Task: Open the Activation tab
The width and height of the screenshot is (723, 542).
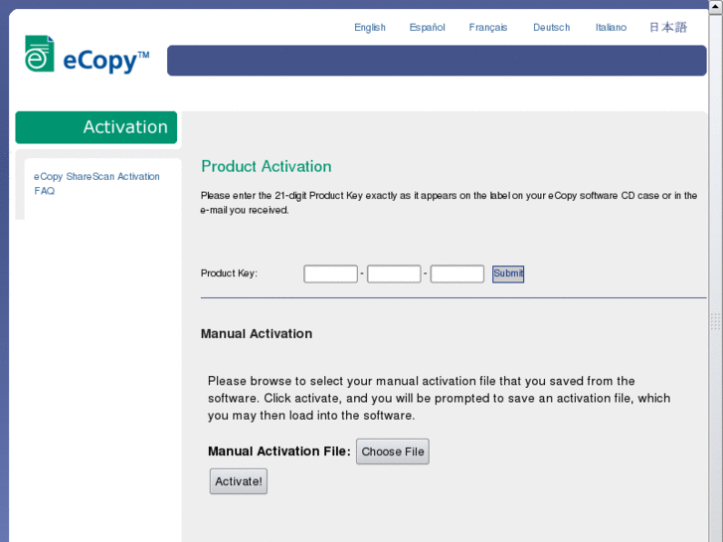Action: coord(96,127)
